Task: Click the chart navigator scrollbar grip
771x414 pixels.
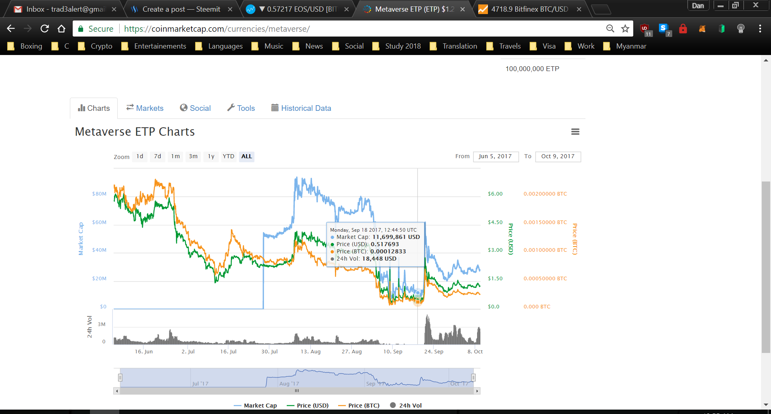Action: pos(297,391)
